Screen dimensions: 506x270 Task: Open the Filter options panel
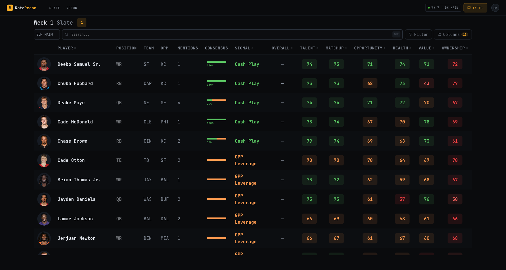tap(418, 34)
